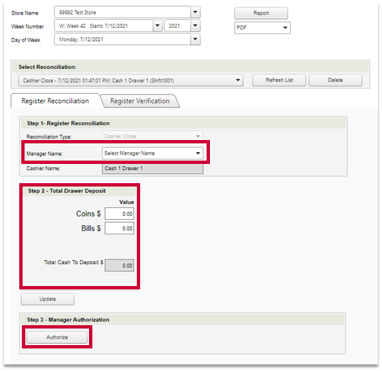
Task: Open the Select Manager Name dropdown
Action: coord(153,153)
